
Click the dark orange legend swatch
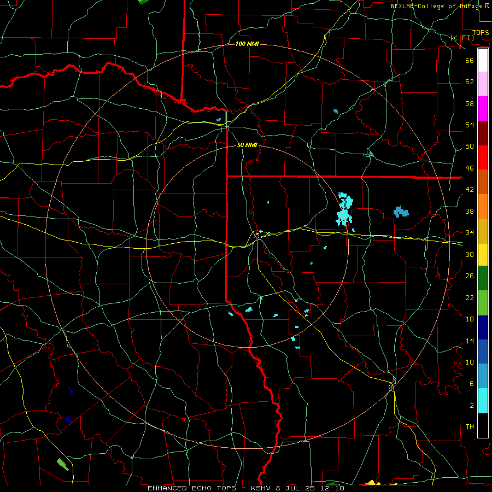(x=483, y=181)
